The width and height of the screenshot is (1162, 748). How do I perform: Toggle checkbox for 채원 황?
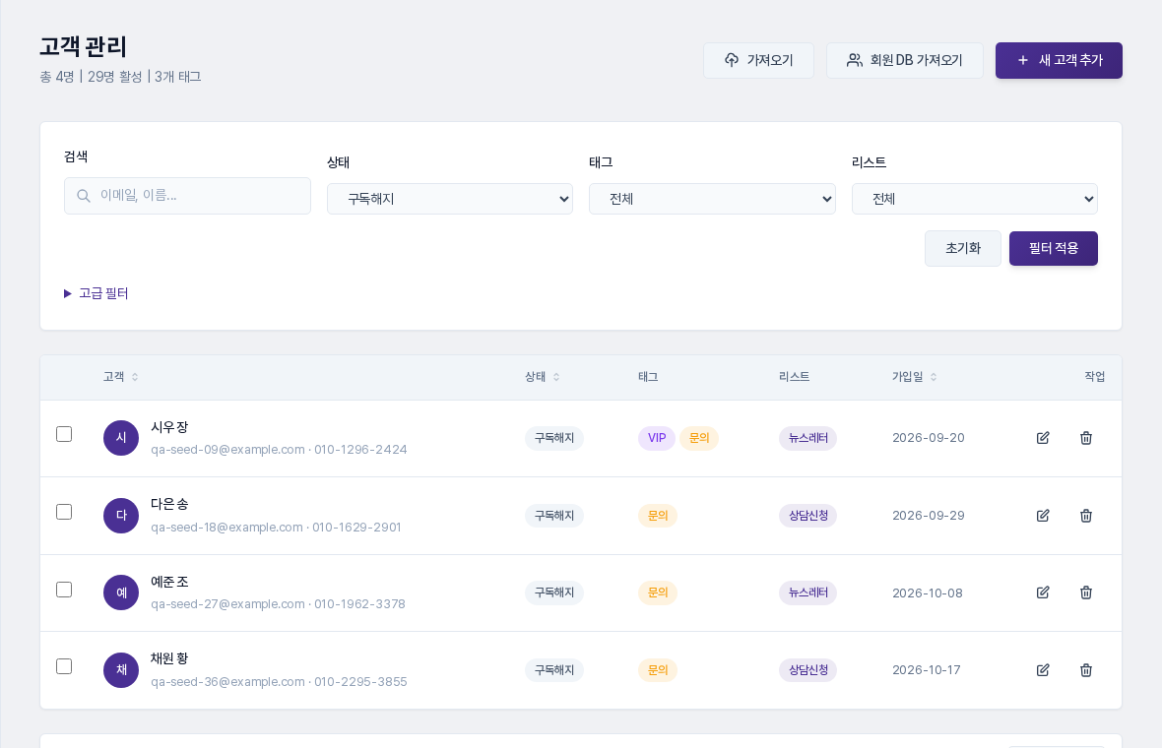tap(64, 666)
